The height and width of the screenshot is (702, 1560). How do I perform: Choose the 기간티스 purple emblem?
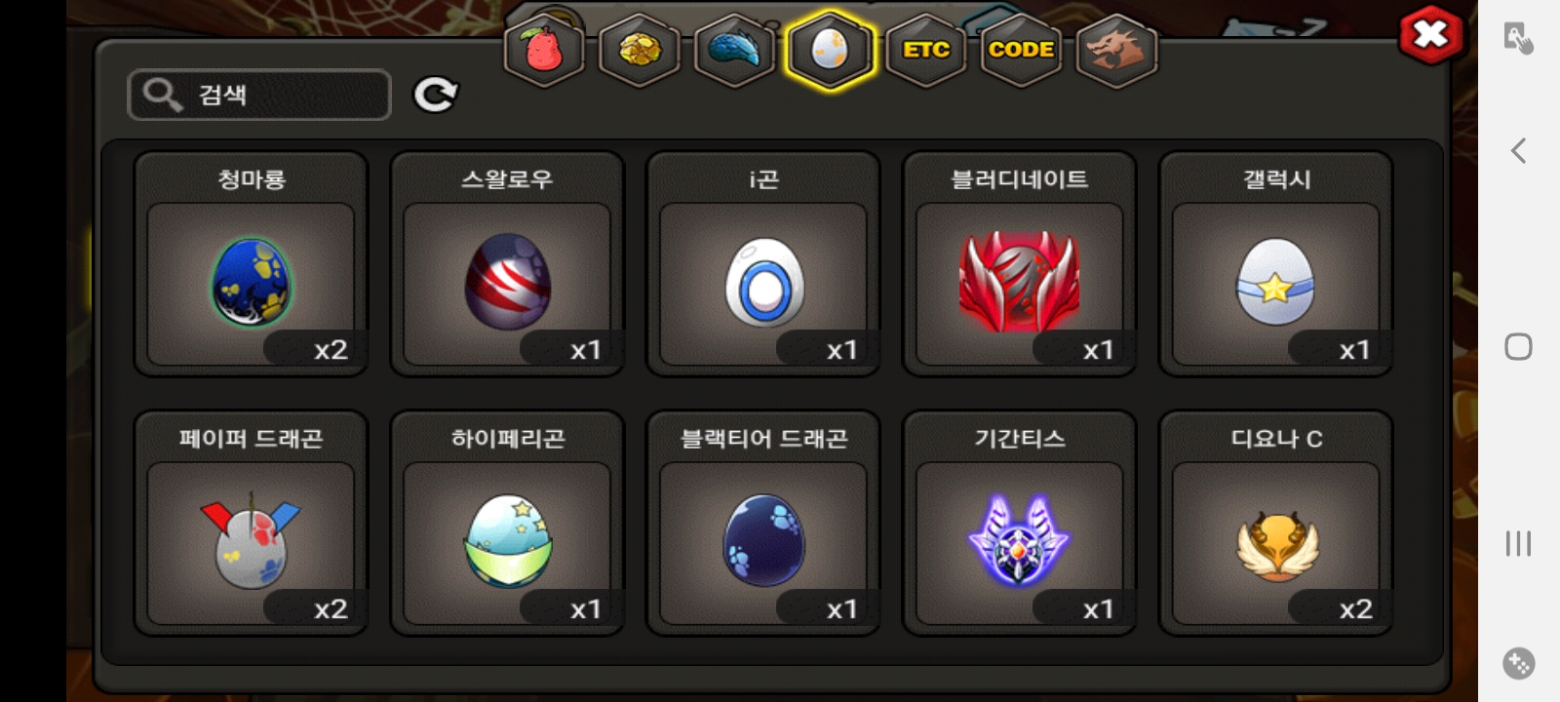click(1020, 524)
